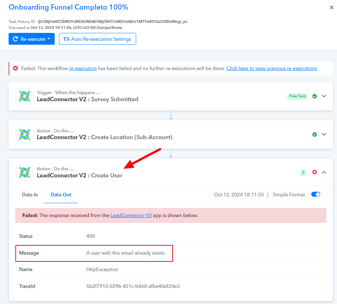Viewport: 337px width, 304px height.
Task: Click the Message field label
Action: pyautogui.click(x=29, y=253)
